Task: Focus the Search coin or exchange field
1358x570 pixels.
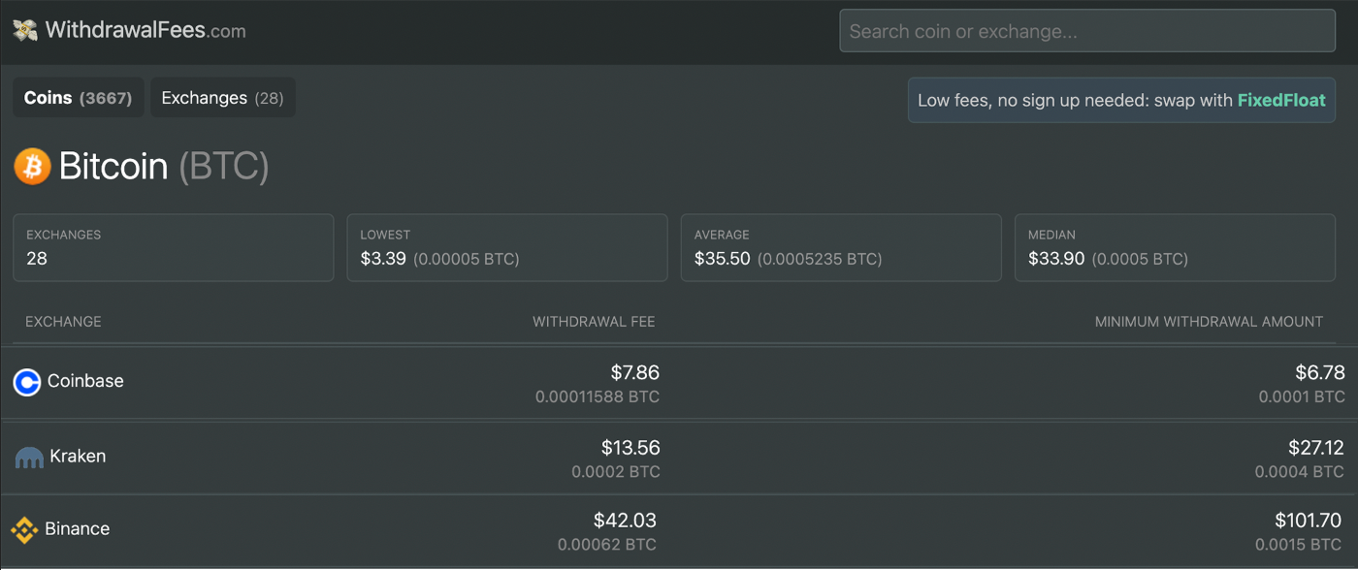Action: click(x=1087, y=31)
